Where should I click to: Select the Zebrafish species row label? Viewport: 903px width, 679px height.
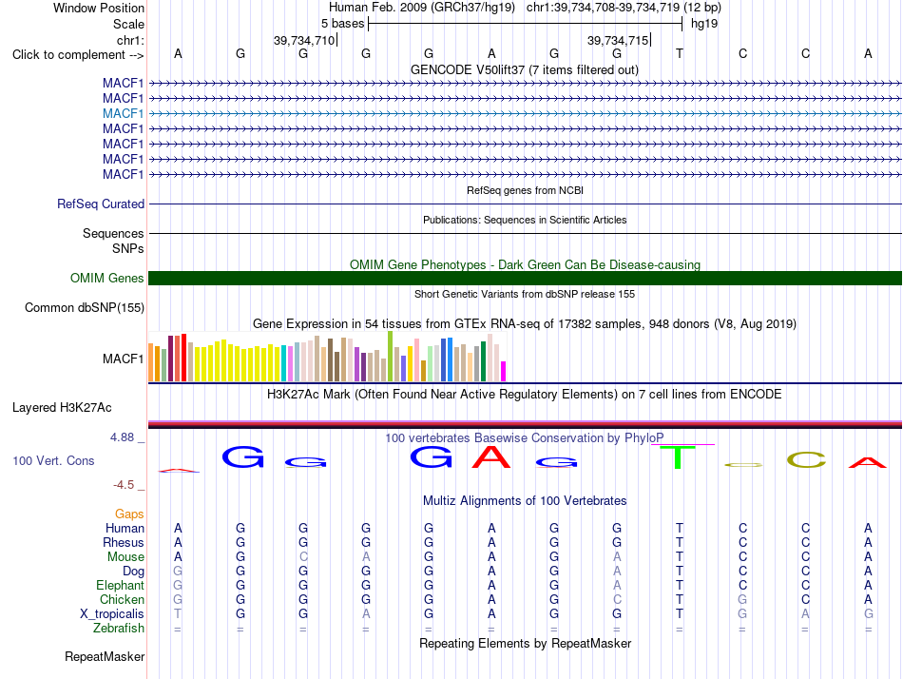click(x=119, y=629)
